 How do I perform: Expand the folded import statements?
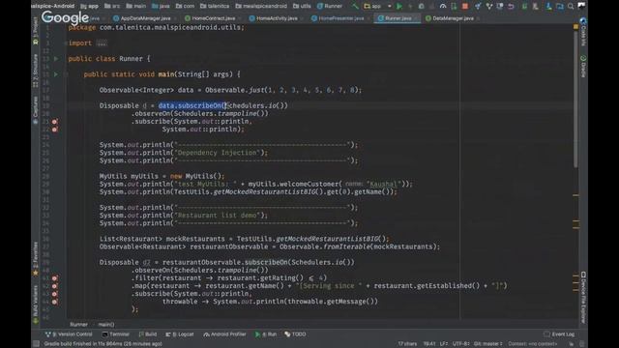pyautogui.click(x=102, y=43)
